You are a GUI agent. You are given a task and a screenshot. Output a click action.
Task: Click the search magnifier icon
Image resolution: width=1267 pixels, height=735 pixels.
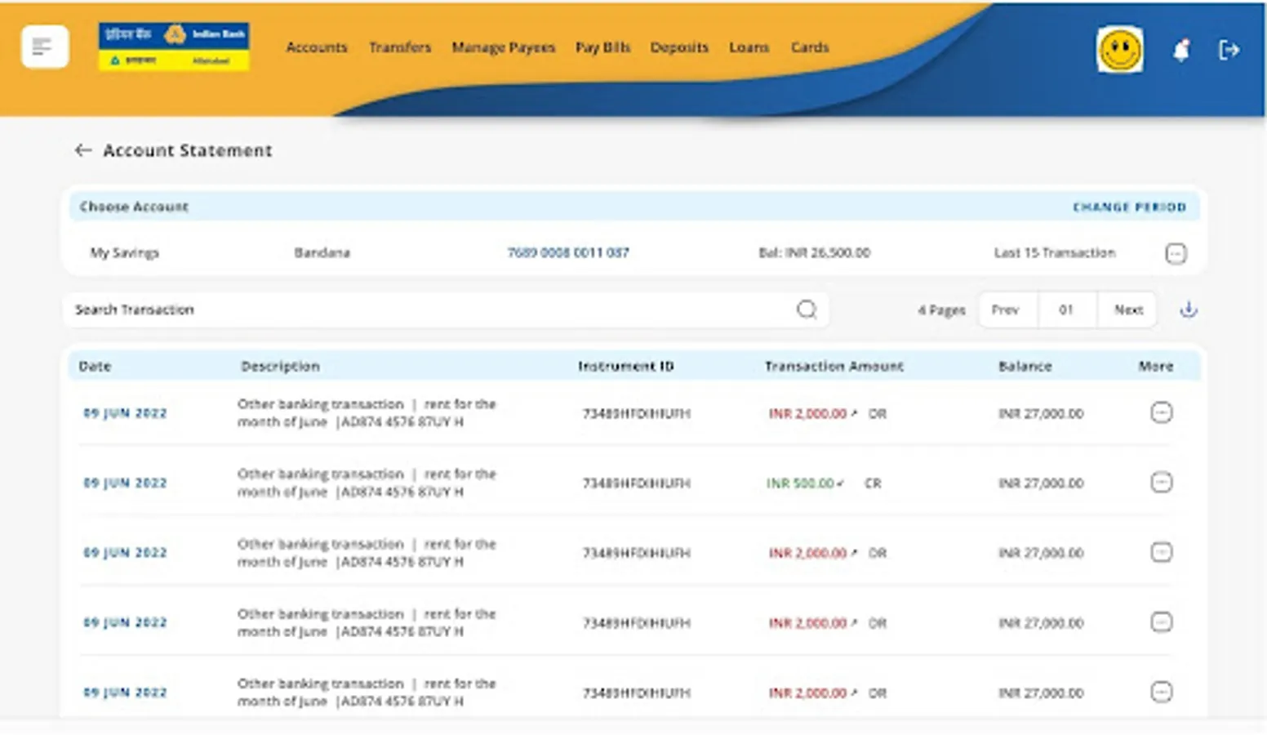tap(806, 310)
